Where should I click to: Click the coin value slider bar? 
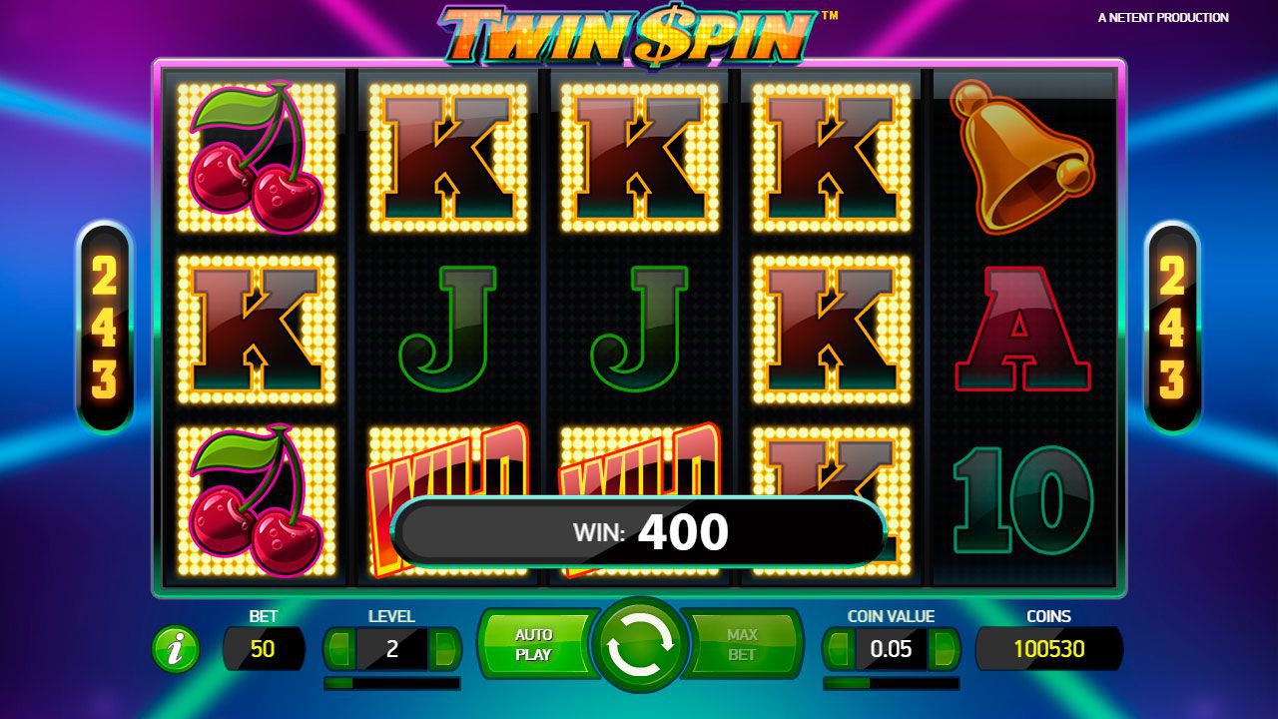pos(892,684)
